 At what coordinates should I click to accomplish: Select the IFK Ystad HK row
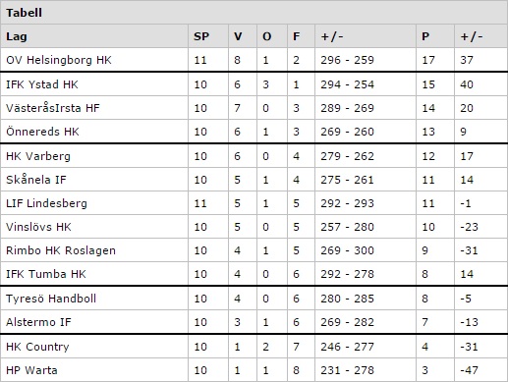coord(254,84)
